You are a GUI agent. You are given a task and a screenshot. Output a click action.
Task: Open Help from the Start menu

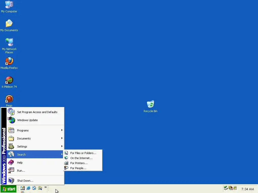click(35, 163)
